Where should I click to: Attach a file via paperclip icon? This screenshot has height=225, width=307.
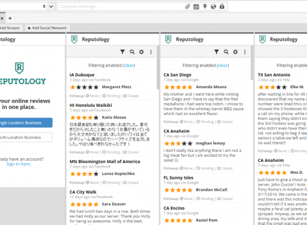(x=187, y=7)
